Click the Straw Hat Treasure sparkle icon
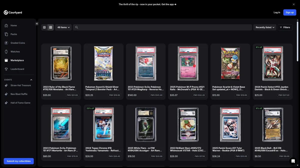This screenshot has height=168, width=300. (x=6, y=85)
